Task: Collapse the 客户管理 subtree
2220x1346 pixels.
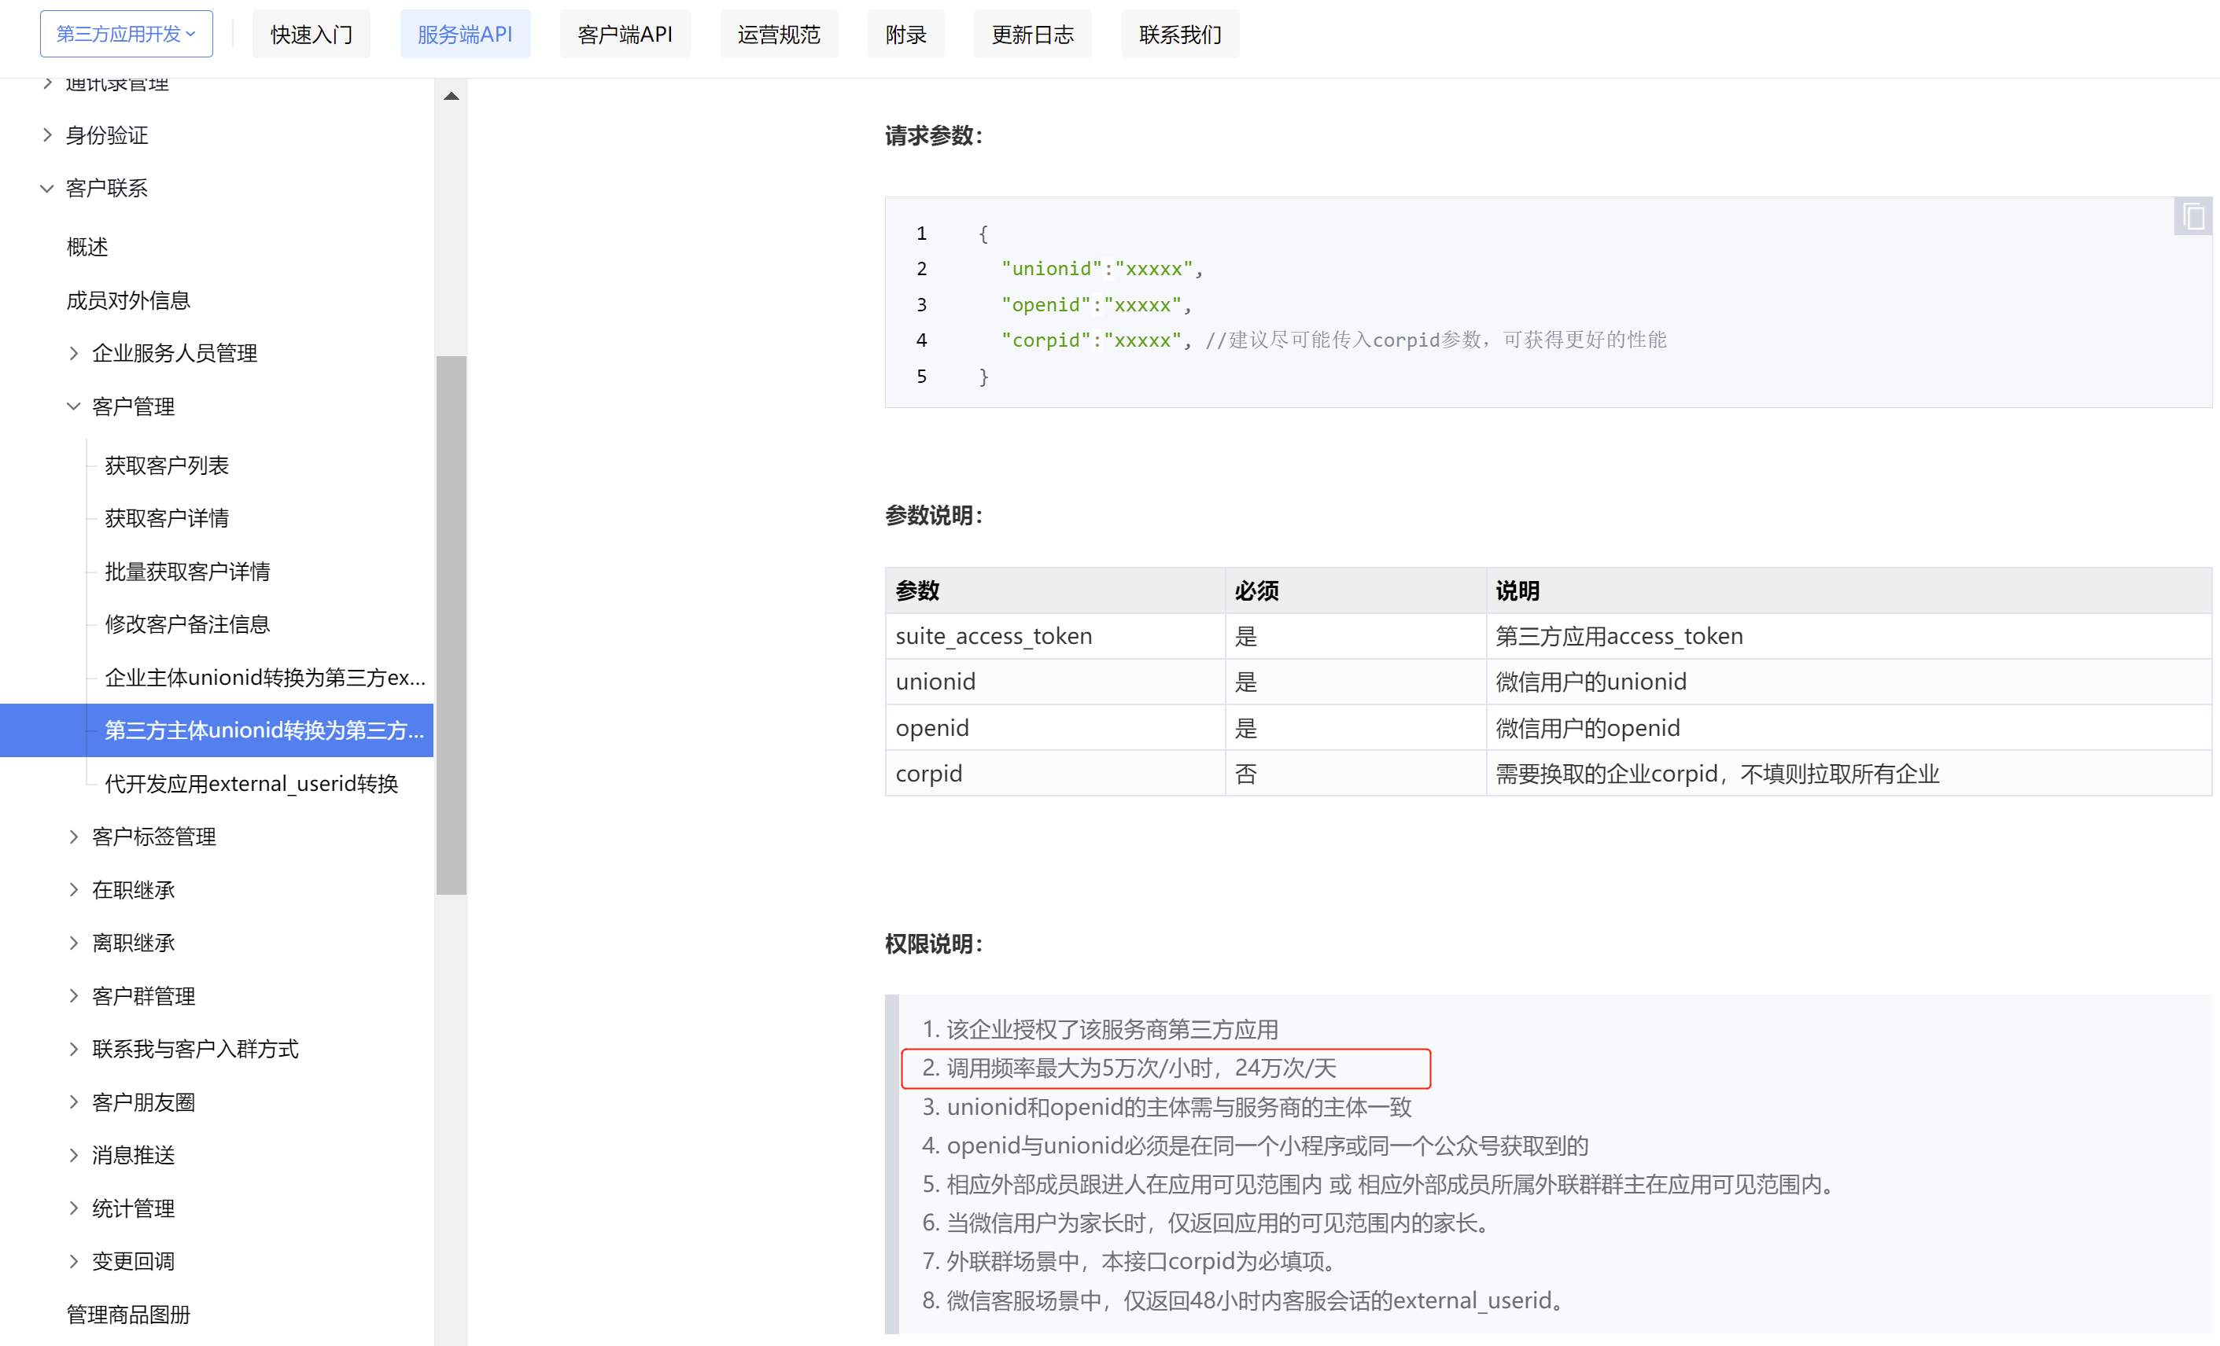Action: [74, 406]
